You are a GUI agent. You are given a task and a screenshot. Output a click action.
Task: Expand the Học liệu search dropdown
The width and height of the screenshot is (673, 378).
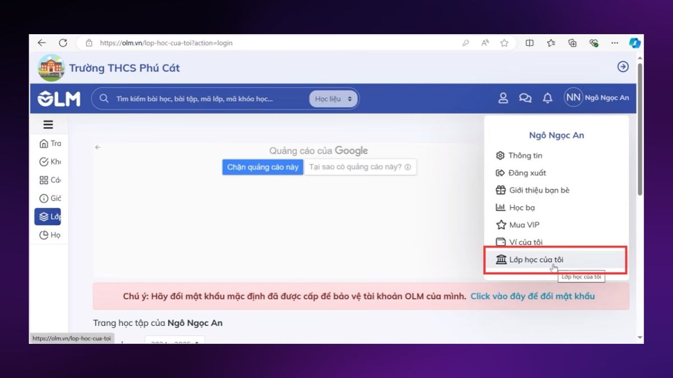333,99
